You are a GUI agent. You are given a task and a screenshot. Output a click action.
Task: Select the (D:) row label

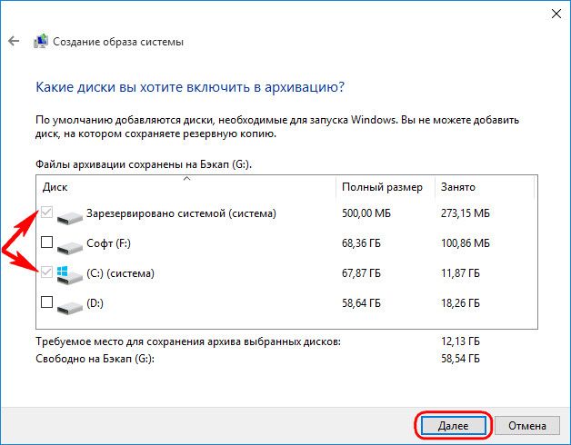95,303
